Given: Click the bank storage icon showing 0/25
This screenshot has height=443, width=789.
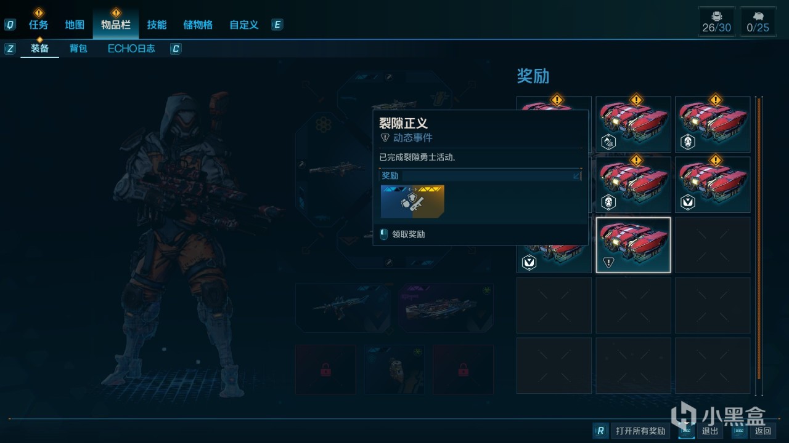Looking at the screenshot, I should coord(758,22).
